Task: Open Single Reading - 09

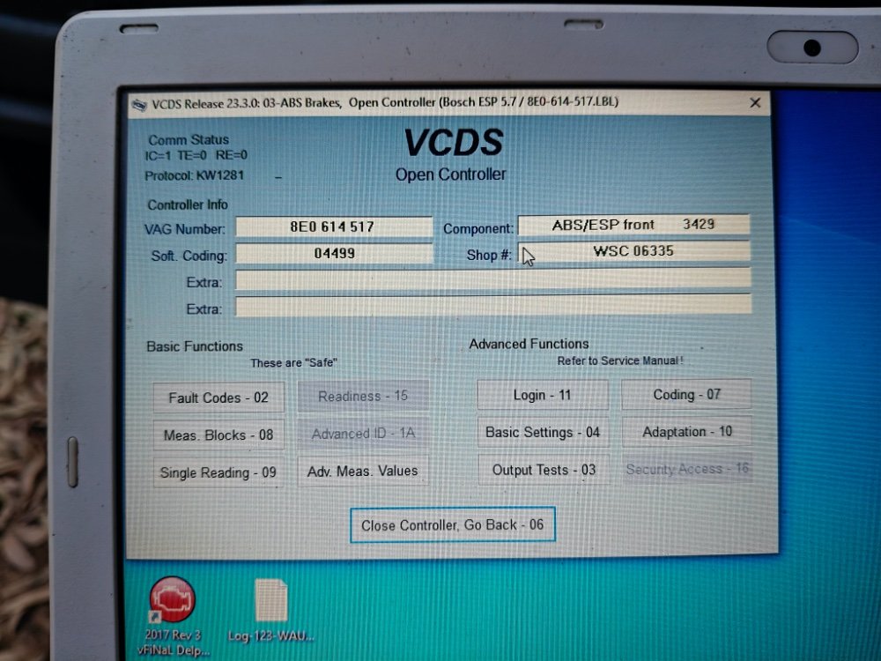Action: (x=218, y=472)
